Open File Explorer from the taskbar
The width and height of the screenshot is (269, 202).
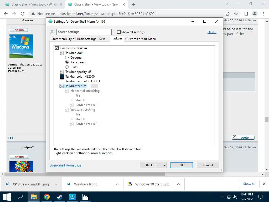pyautogui.click(x=34, y=197)
